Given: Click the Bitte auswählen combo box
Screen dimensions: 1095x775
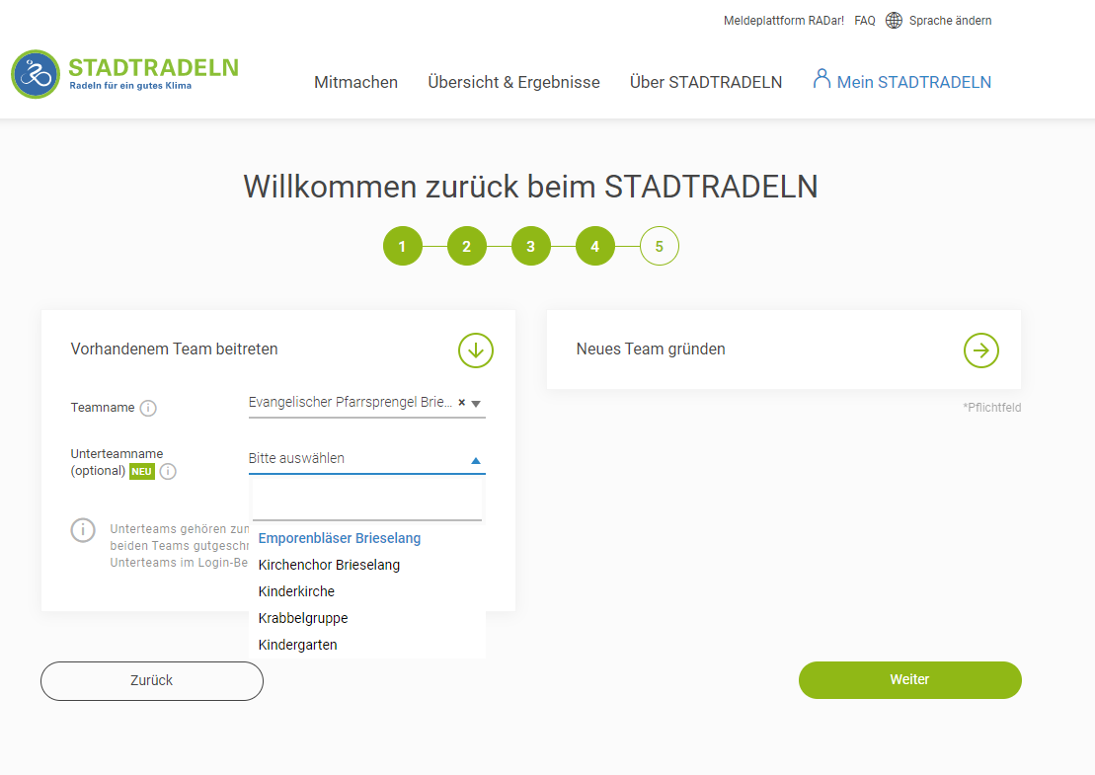Looking at the screenshot, I should pos(366,459).
